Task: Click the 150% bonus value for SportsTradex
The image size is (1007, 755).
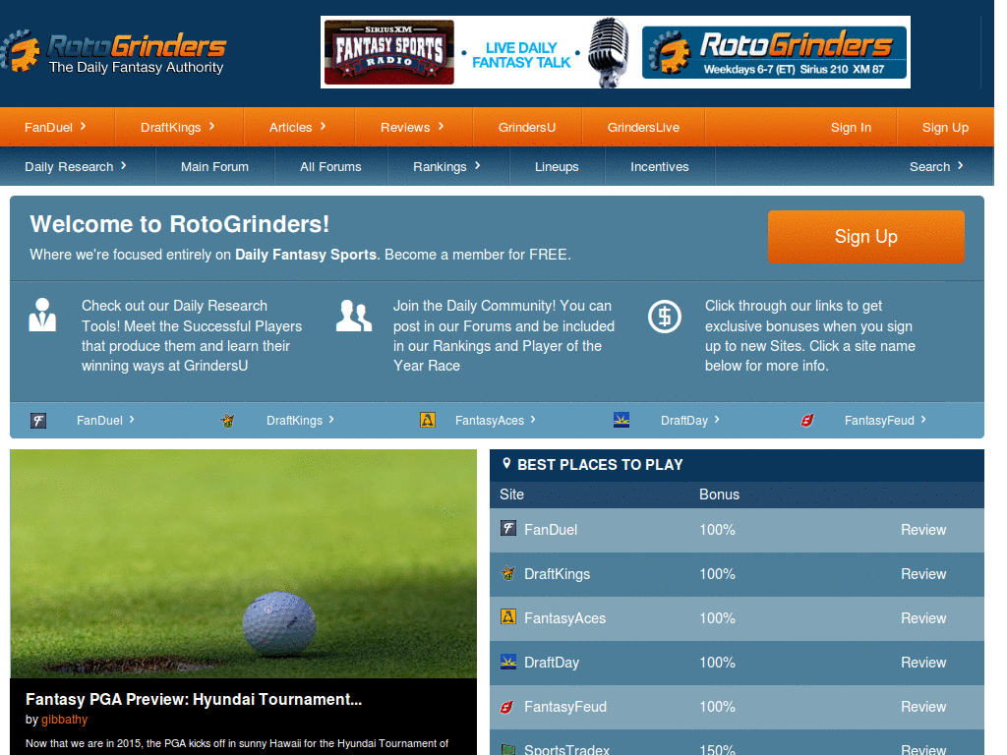Action: [x=717, y=749]
